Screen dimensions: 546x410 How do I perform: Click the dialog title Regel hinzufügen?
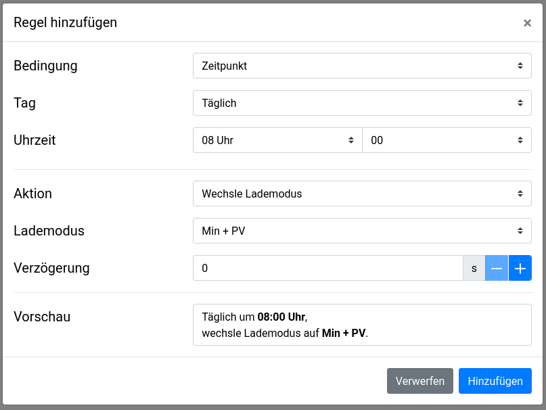[66, 22]
